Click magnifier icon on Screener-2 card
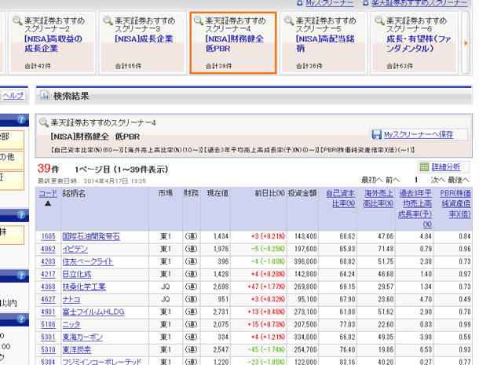Screen dimensions: 479x365 click(x=17, y=20)
